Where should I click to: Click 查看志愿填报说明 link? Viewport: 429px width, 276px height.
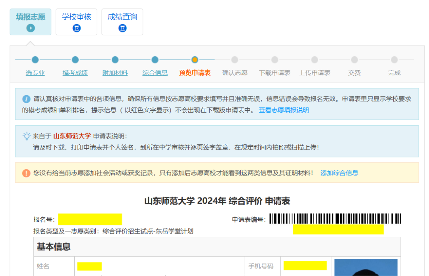pos(284,110)
